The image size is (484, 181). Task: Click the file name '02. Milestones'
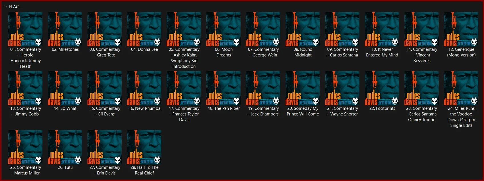[x=65, y=49]
